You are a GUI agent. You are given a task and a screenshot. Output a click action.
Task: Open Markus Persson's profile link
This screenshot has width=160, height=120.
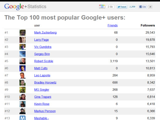(x=45, y=111)
